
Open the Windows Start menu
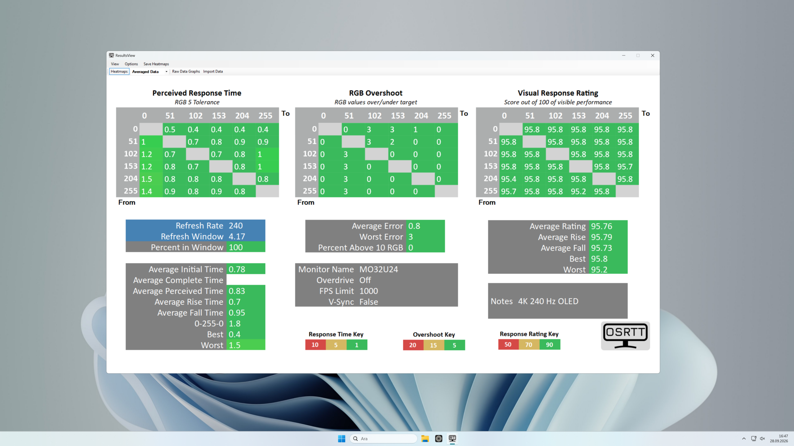click(341, 439)
